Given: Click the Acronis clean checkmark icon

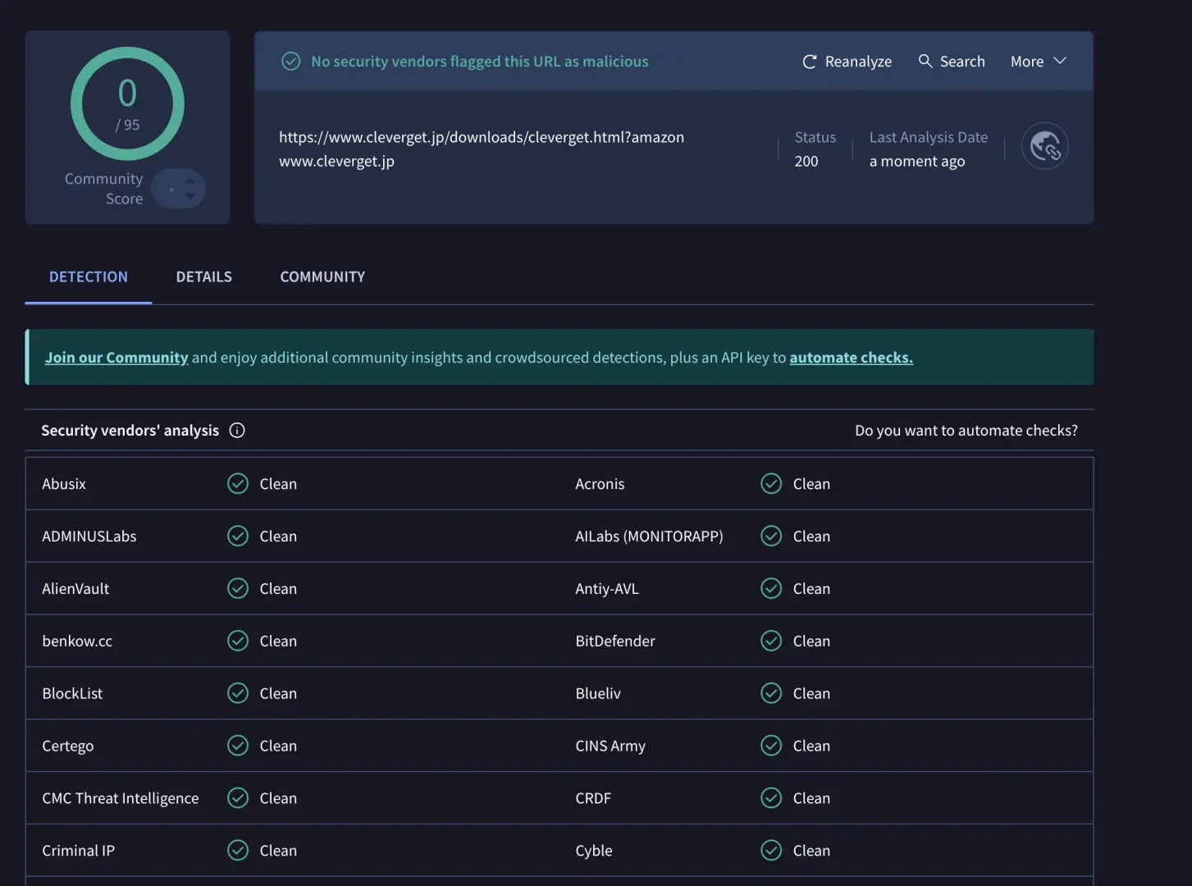Looking at the screenshot, I should click(x=771, y=484).
